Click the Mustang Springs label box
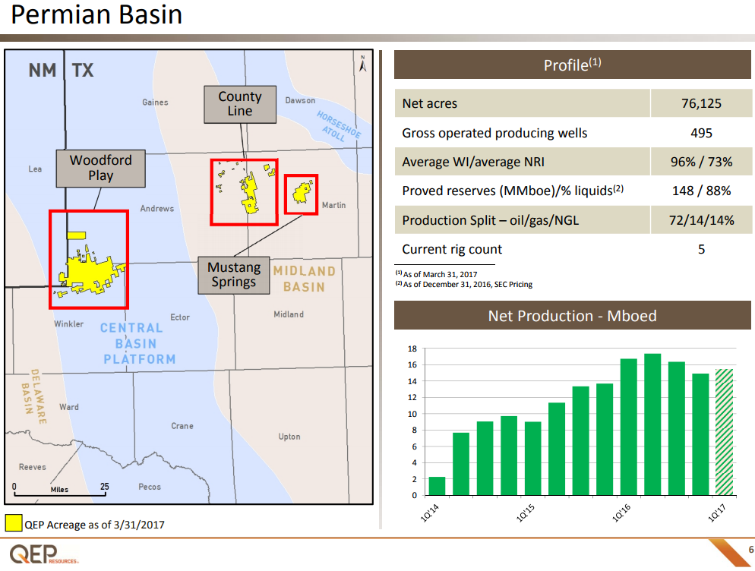 point(233,275)
